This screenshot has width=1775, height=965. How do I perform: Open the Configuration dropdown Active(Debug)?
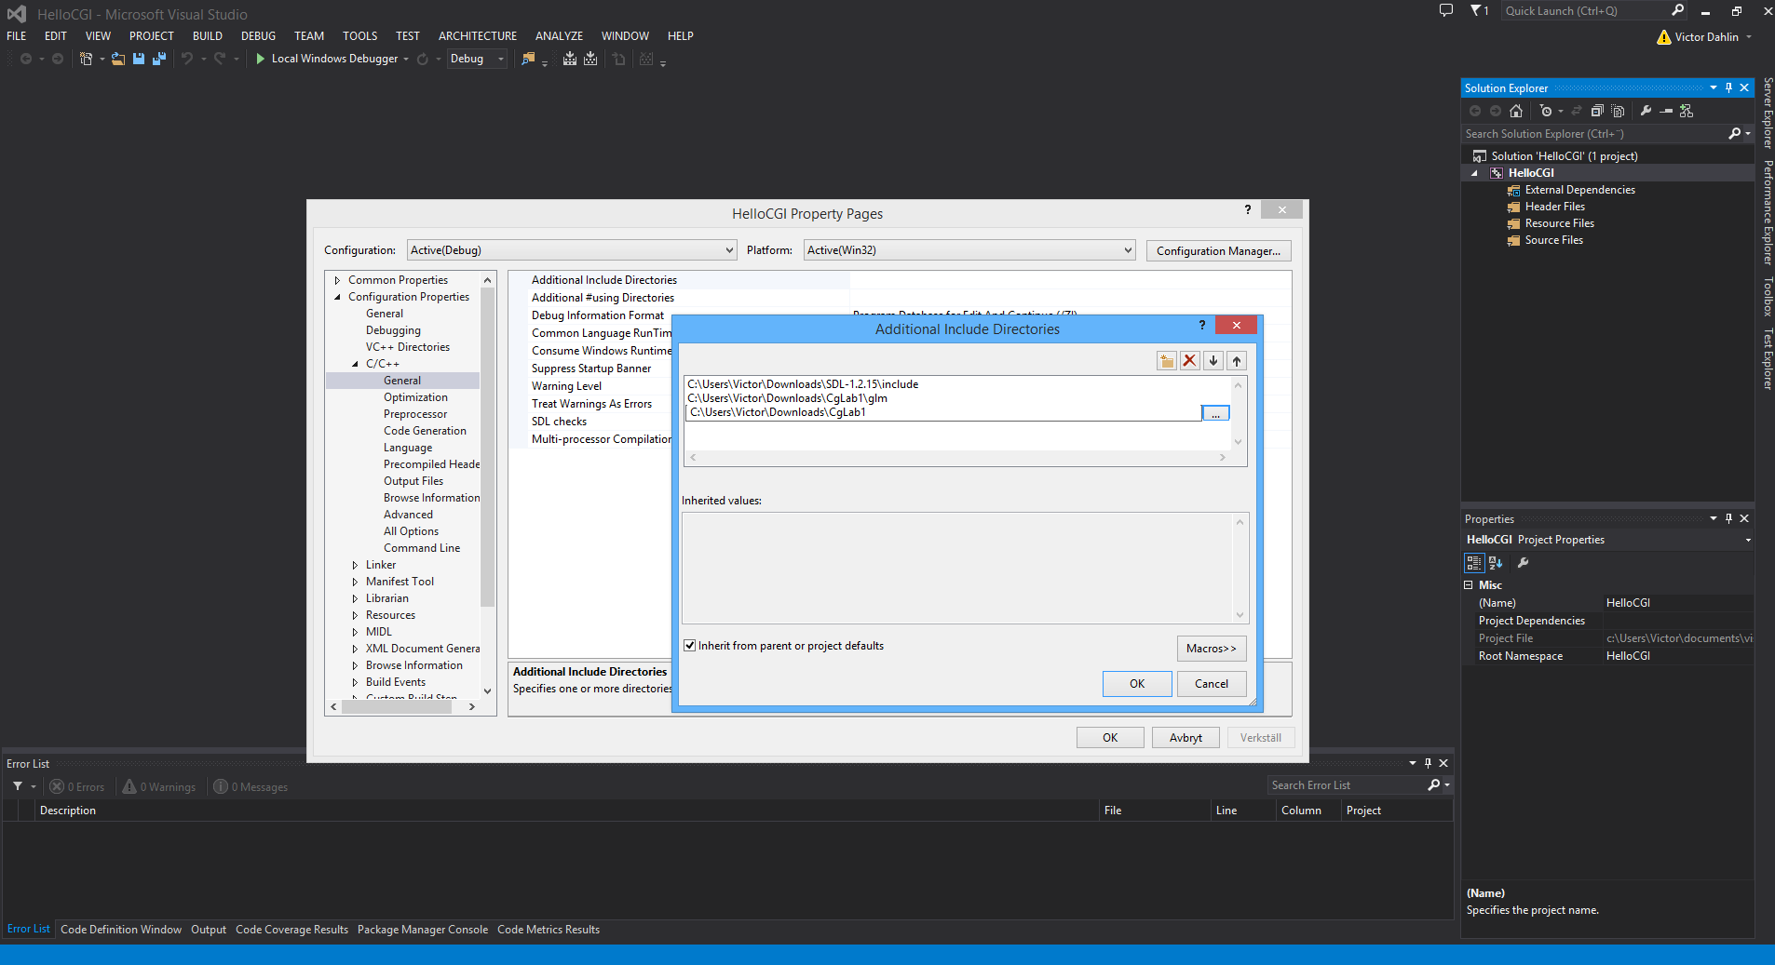[x=572, y=250]
